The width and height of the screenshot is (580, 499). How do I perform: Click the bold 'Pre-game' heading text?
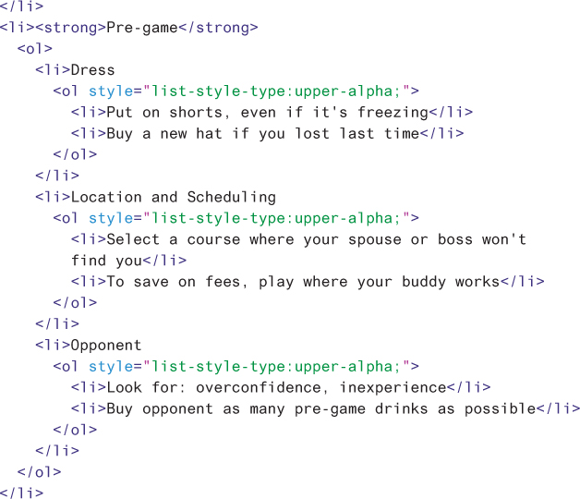tap(141, 27)
